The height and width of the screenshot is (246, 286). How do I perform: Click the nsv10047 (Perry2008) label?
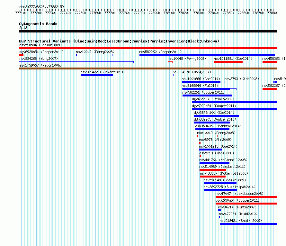(95, 52)
